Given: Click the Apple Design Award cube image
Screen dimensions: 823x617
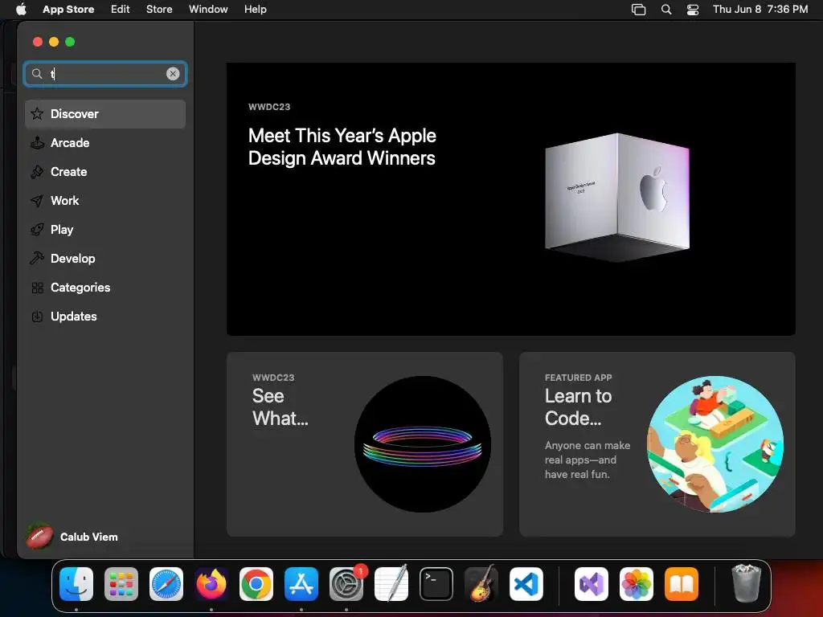Looking at the screenshot, I should [x=617, y=198].
